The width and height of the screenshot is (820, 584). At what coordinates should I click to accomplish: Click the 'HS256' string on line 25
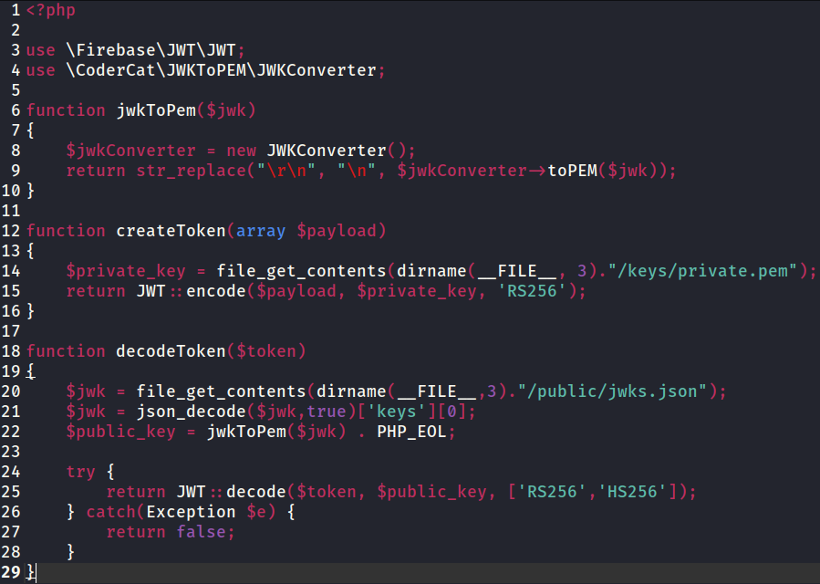tap(632, 492)
